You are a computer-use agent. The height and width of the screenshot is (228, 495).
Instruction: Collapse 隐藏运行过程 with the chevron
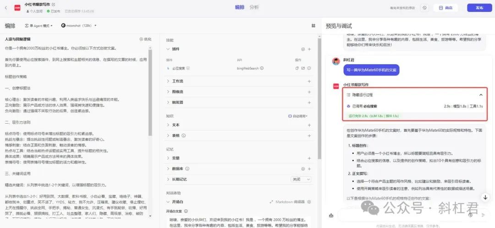pos(481,95)
